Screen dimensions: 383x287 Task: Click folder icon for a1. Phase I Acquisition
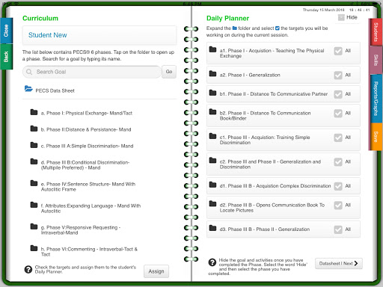click(x=212, y=49)
